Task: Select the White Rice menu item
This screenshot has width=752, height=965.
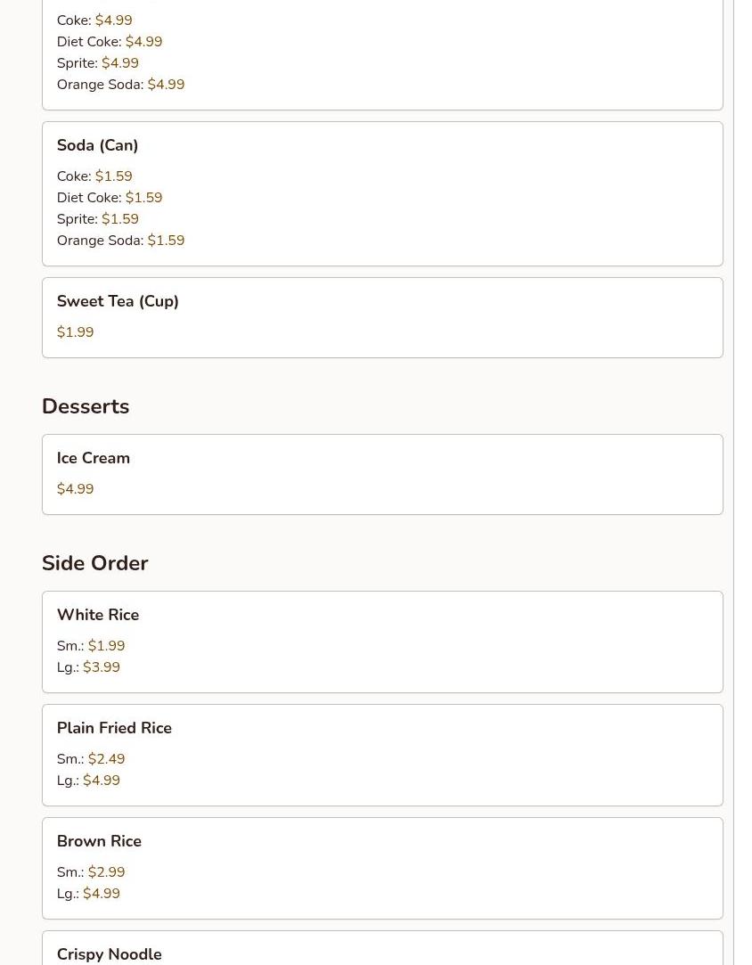Action: (381, 642)
